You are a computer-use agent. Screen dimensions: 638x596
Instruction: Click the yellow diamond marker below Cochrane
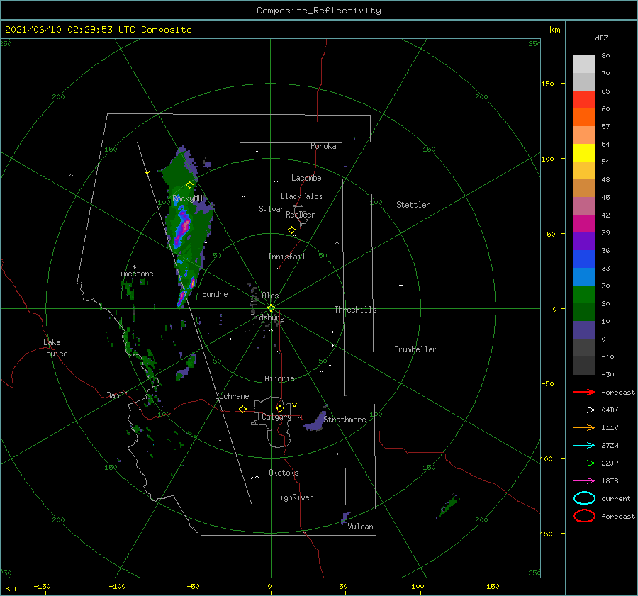[242, 409]
